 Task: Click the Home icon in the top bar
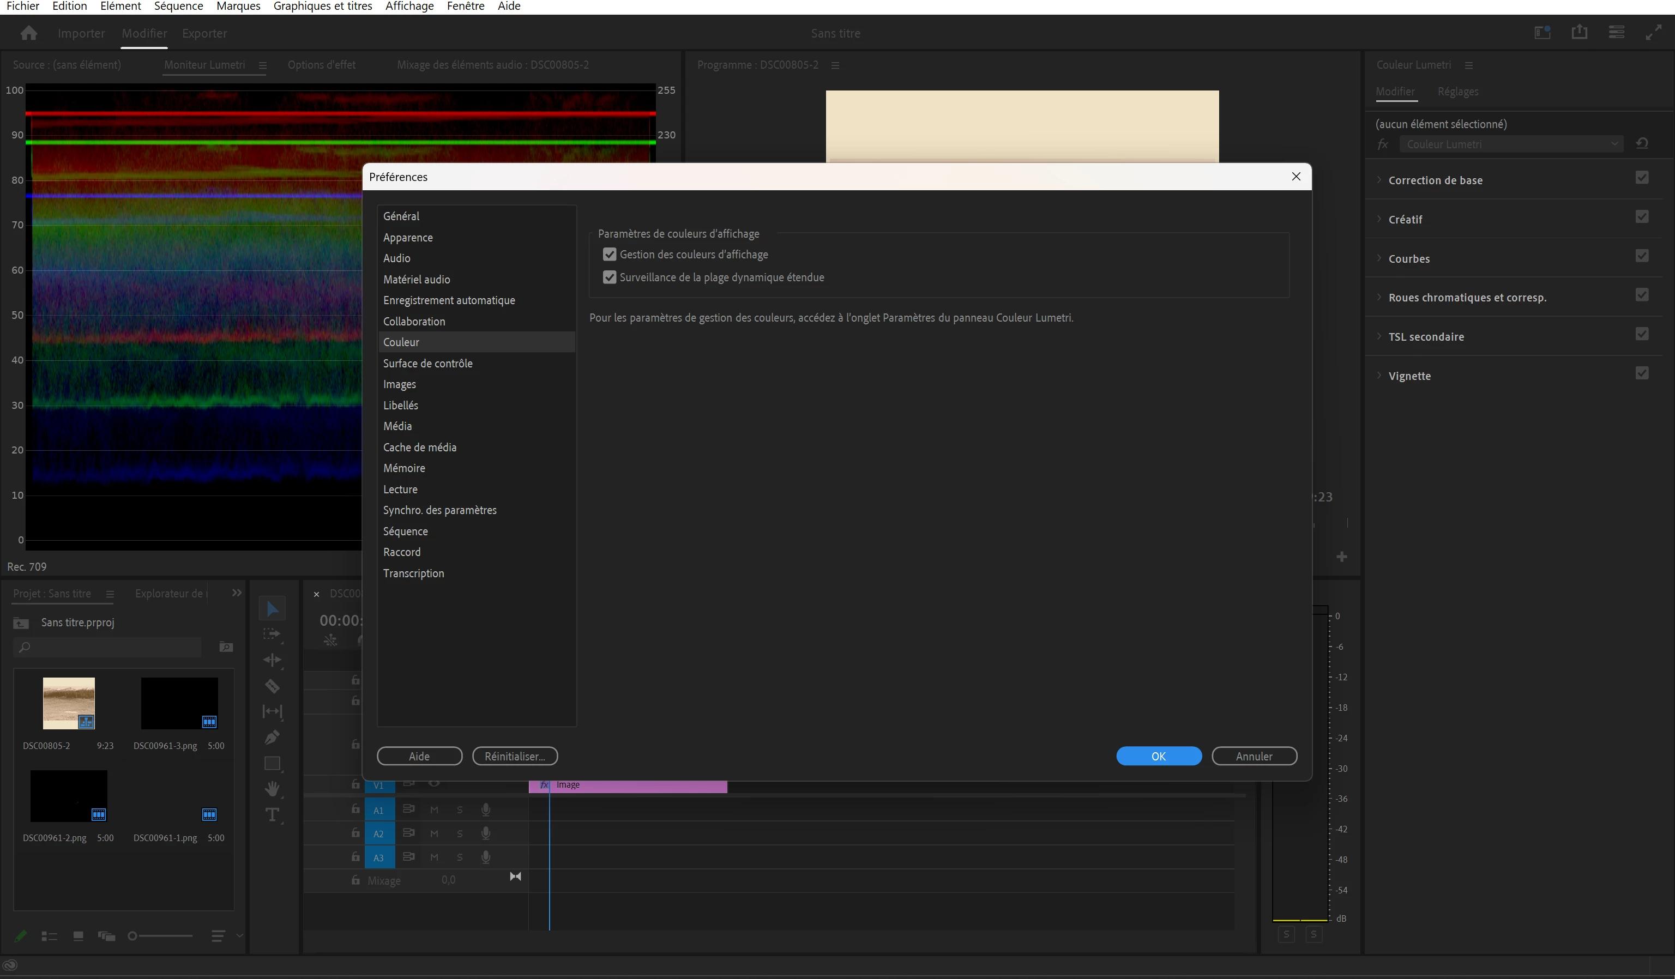[28, 33]
